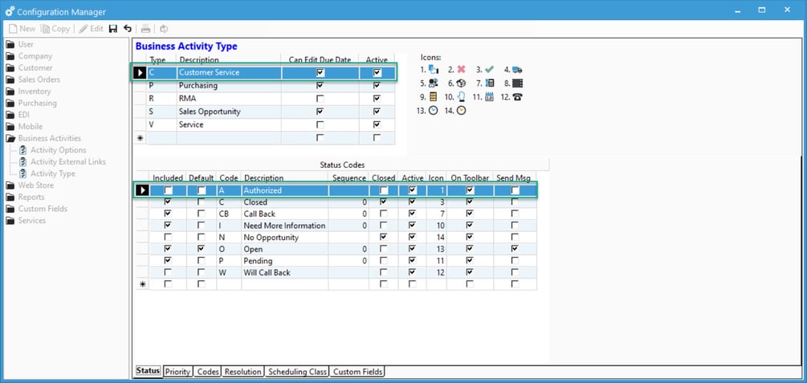The height and width of the screenshot is (383, 807).
Task: Open the Custom Fields bottom tab
Action: click(x=357, y=372)
